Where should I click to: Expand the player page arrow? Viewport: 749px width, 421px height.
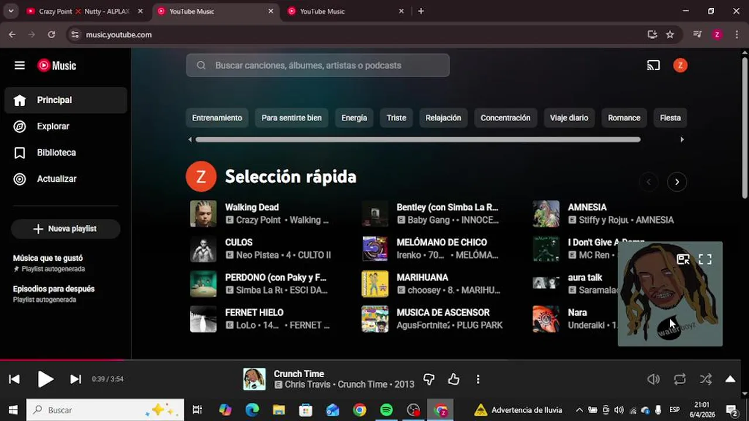point(730,379)
